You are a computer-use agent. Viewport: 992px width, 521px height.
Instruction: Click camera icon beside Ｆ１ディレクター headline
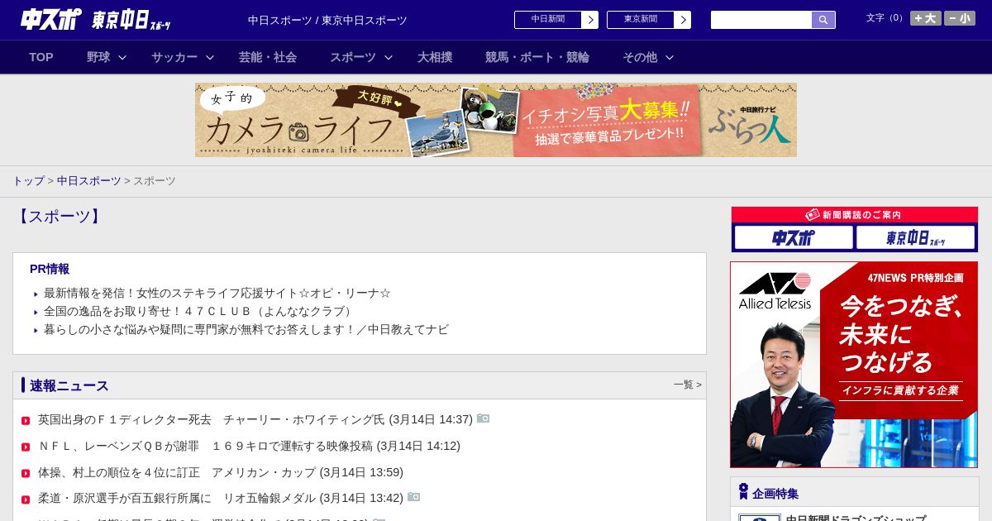point(484,418)
